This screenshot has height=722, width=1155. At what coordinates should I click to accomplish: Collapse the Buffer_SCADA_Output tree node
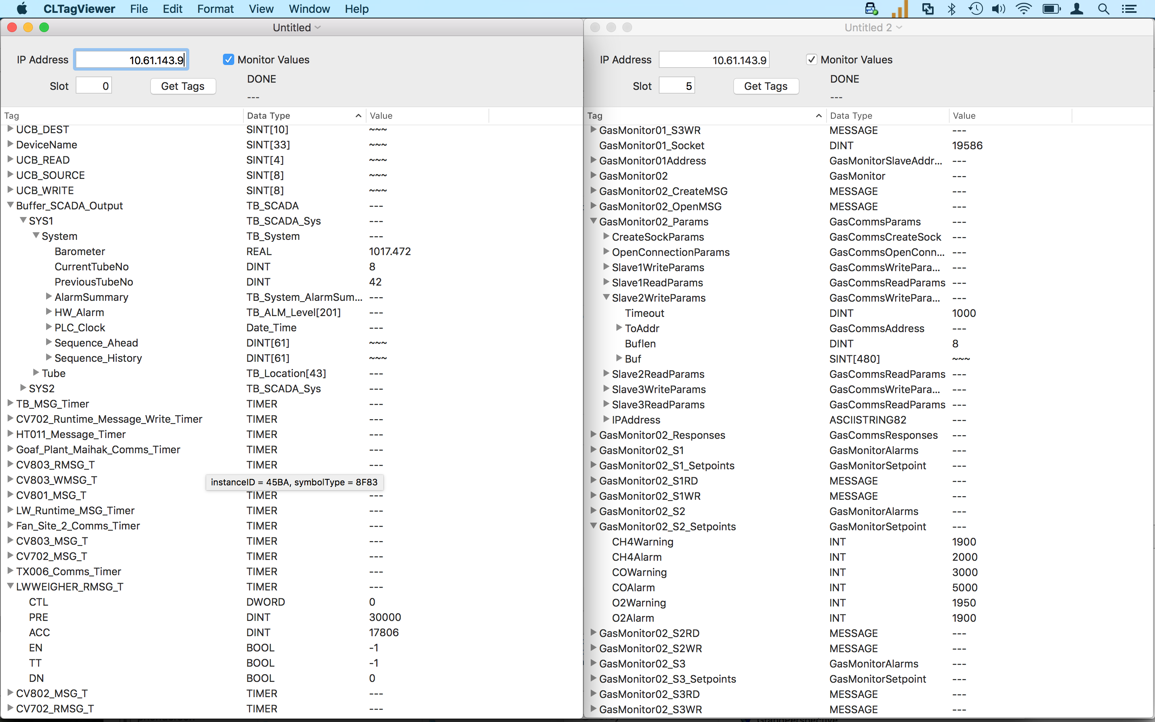pyautogui.click(x=10, y=205)
